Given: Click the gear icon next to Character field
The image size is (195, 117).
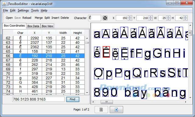Looking at the screenshot, I should pyautogui.click(x=105, y=18).
